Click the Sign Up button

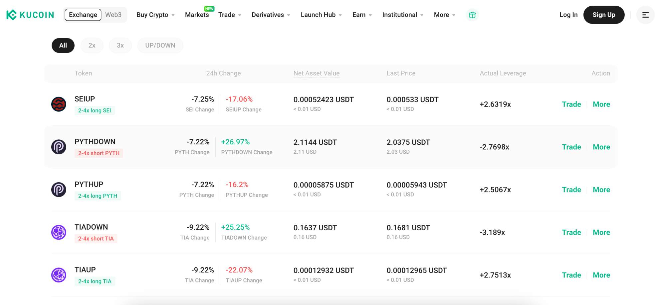click(x=604, y=15)
